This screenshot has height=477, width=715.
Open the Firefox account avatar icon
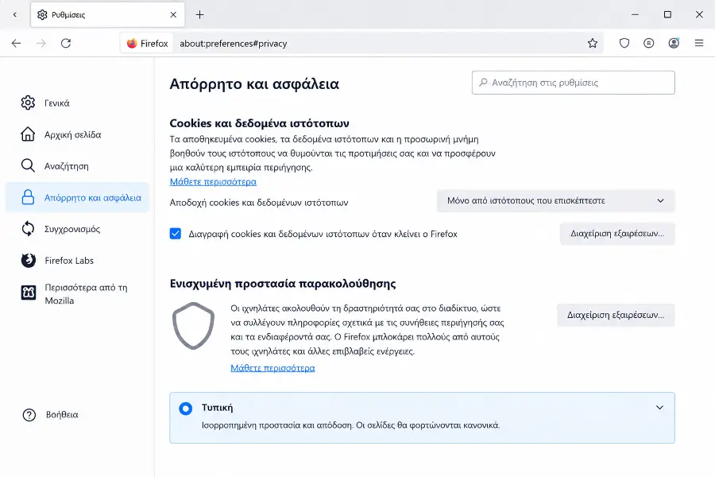click(674, 44)
